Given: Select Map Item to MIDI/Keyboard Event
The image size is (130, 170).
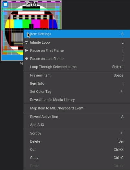Looking at the screenshot, I should pyautogui.click(x=77, y=108).
